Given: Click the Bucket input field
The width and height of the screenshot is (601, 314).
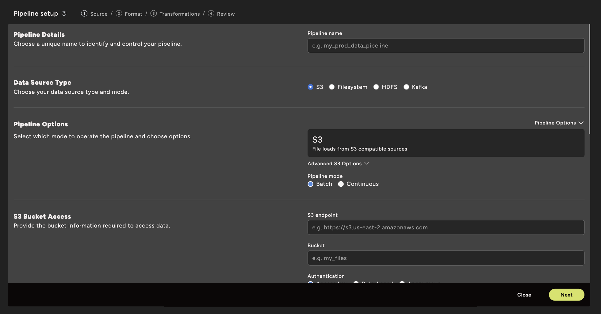Looking at the screenshot, I should 446,258.
